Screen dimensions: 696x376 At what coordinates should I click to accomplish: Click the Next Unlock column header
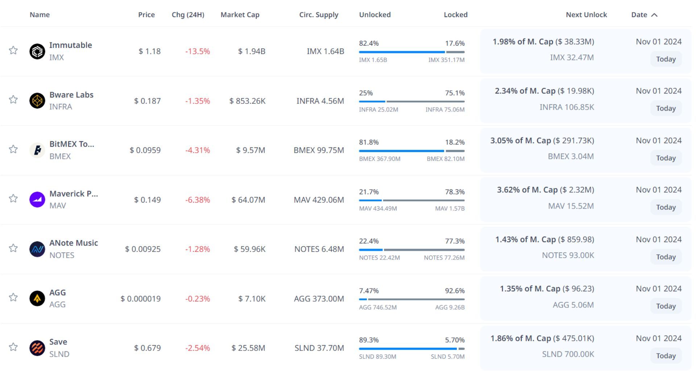586,15
